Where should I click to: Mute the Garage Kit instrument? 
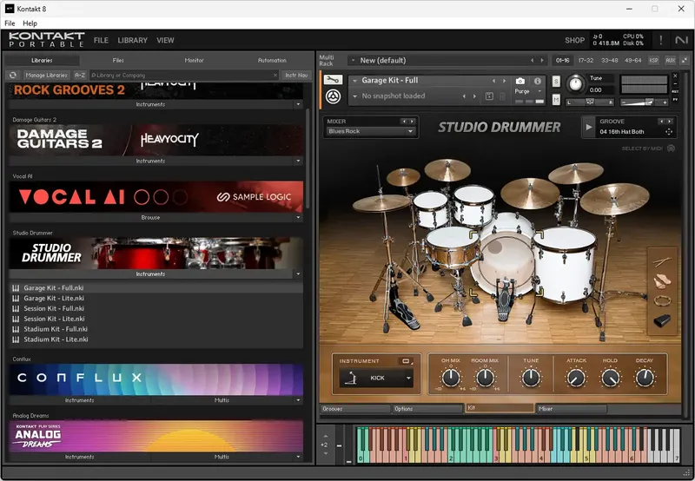(x=556, y=100)
